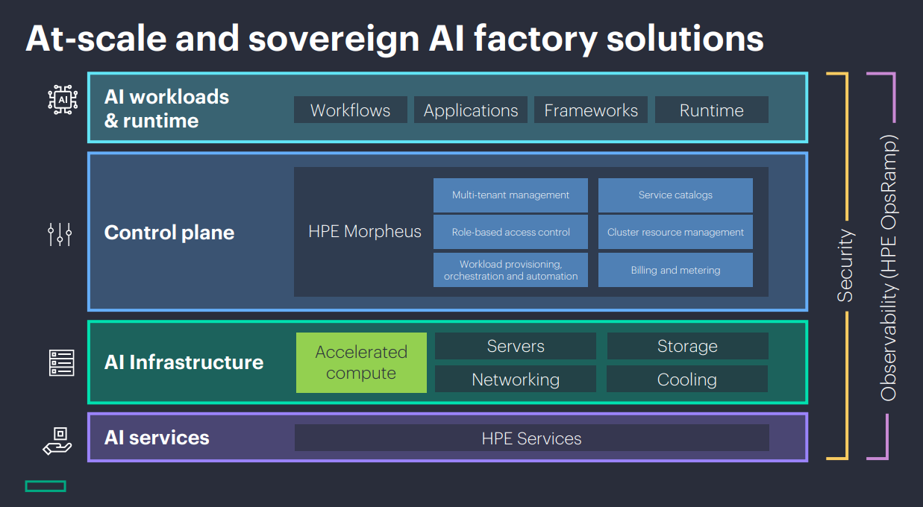Image resolution: width=923 pixels, height=507 pixels.
Task: Click the vertical Observability (HPE OpsRamp) label
Action: [x=888, y=268]
